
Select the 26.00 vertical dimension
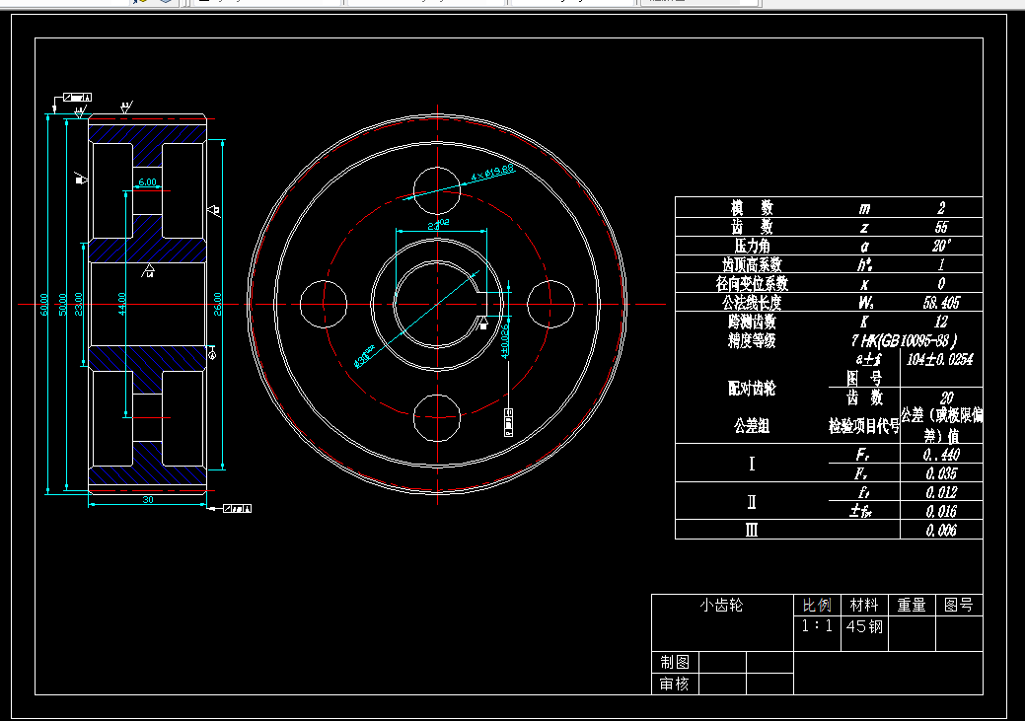(x=217, y=305)
